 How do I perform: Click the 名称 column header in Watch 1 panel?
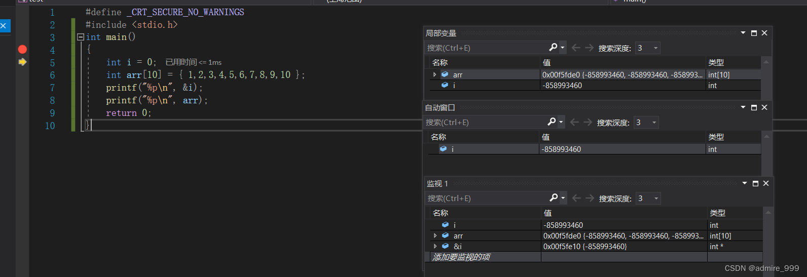pyautogui.click(x=486, y=213)
